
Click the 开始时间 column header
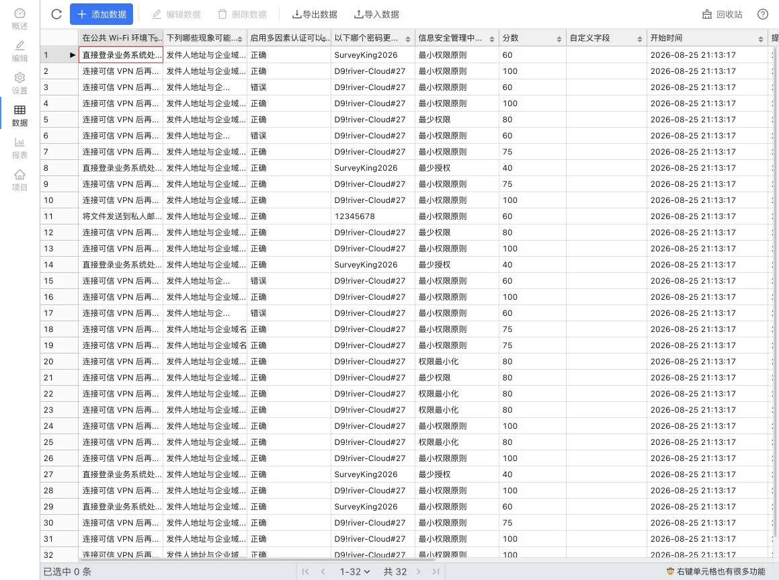pos(707,38)
